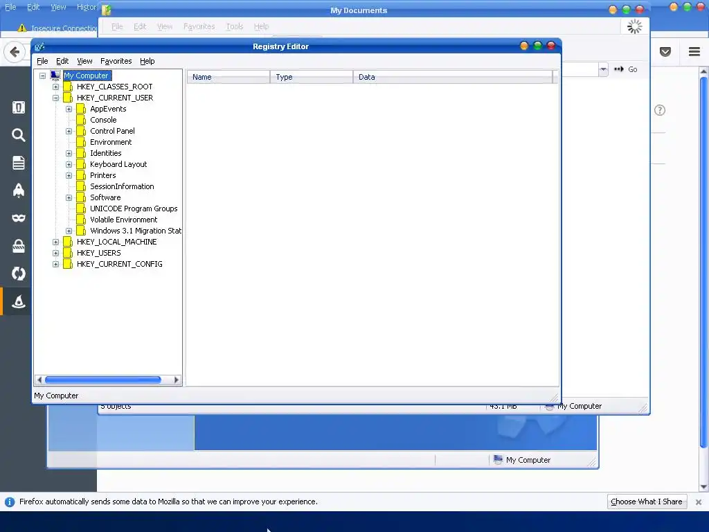
Task: Click the Pocket icon in Firefox toolbar
Action: tap(665, 51)
